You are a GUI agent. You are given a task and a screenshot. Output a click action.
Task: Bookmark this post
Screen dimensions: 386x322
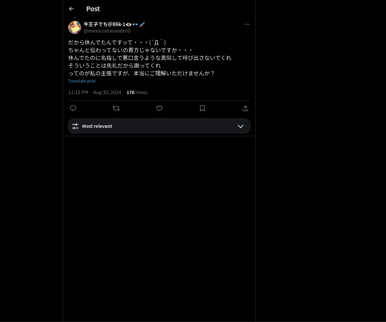coord(202,108)
